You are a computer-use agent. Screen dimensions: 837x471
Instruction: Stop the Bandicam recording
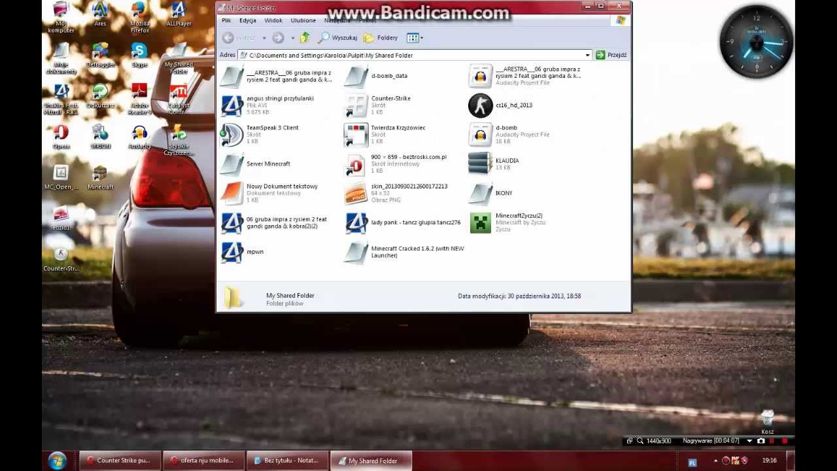pyautogui.click(x=785, y=441)
